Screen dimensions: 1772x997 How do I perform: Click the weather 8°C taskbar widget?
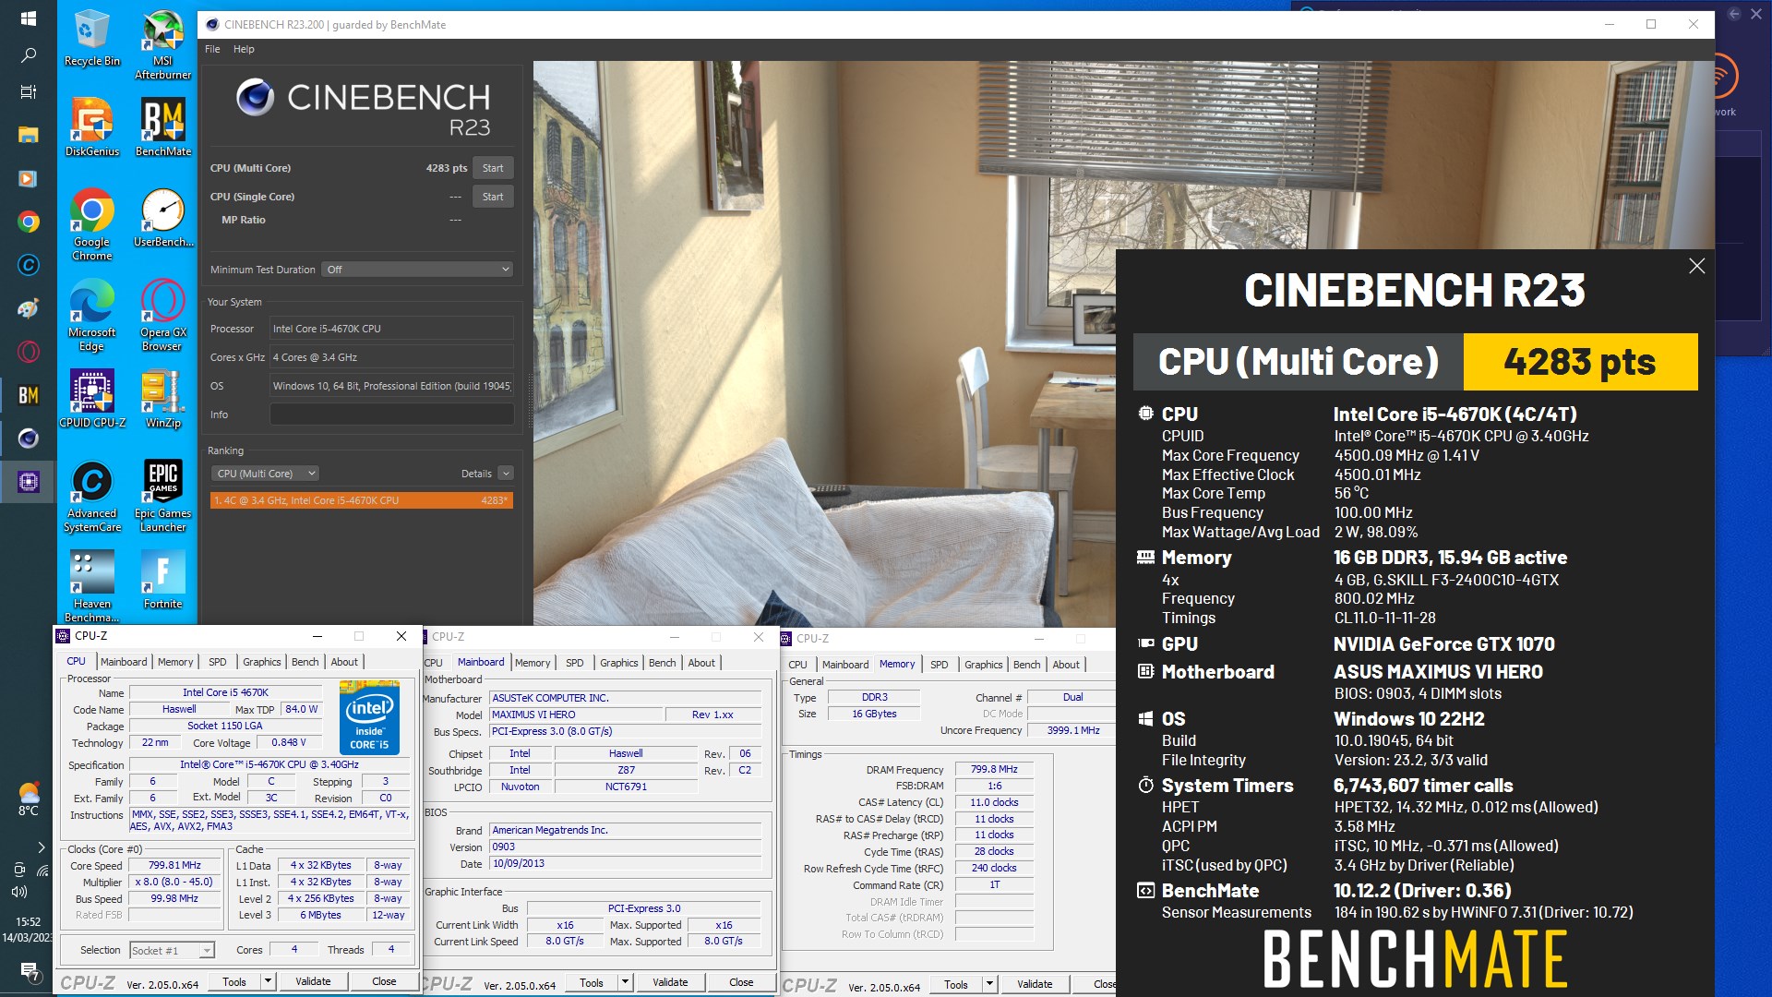[28, 799]
